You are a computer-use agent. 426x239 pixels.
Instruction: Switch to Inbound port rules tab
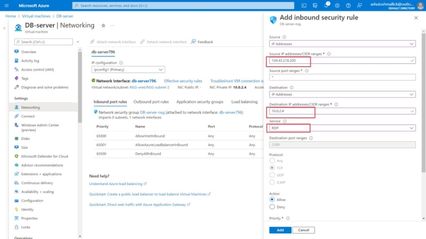(x=110, y=101)
